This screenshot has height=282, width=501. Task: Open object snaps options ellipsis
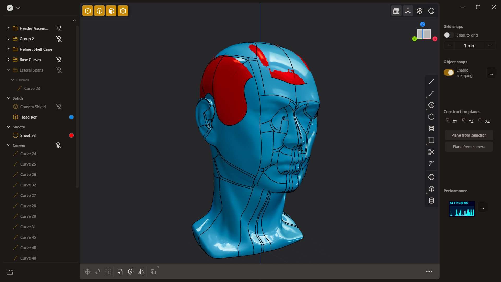tap(491, 73)
